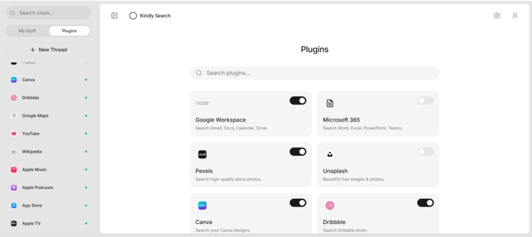Click the Unsplash card icon
The height and width of the screenshot is (237, 532).
point(330,155)
